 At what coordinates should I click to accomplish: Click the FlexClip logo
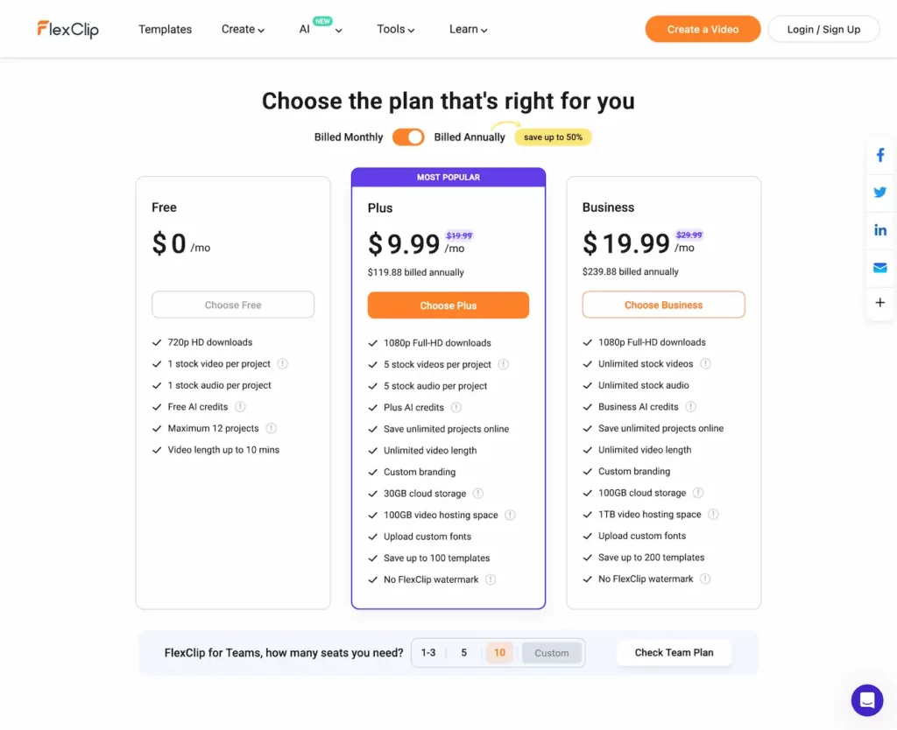tap(67, 28)
